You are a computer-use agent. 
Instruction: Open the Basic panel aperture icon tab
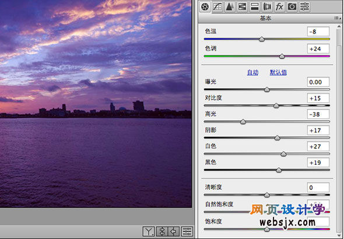205,7
